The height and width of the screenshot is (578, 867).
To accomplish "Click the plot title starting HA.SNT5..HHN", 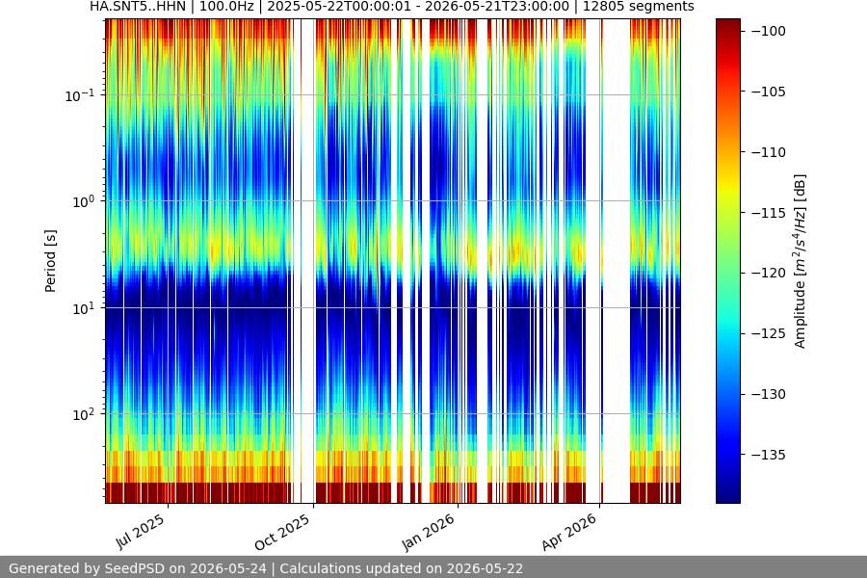I will click(x=391, y=7).
